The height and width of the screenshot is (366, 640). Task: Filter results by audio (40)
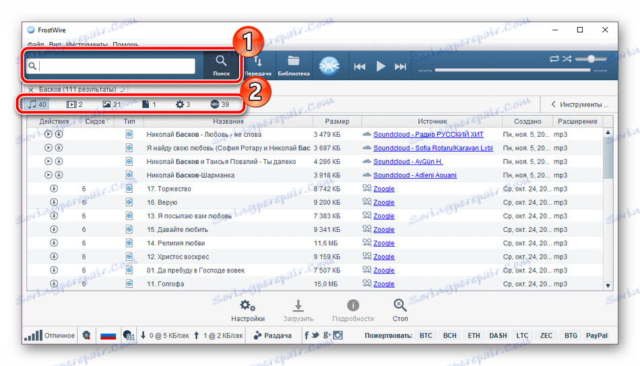(37, 104)
